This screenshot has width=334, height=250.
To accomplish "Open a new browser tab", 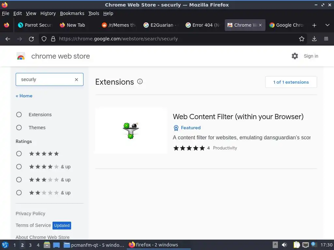I will [314, 25].
